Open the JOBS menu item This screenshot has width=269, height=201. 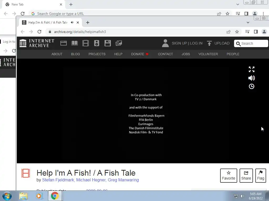click(x=186, y=54)
